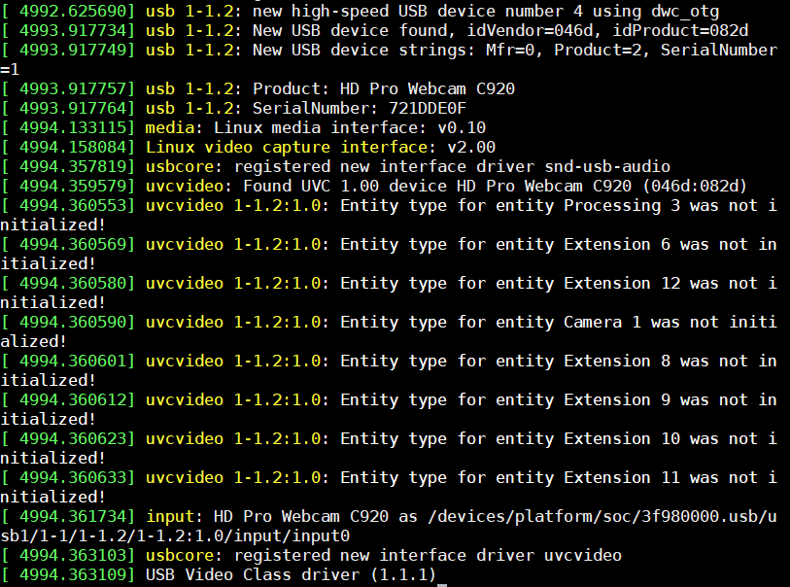Screen dimensions: 790x587
Task: Click timestamp 4994.363109 on last line
Action: click(x=73, y=575)
